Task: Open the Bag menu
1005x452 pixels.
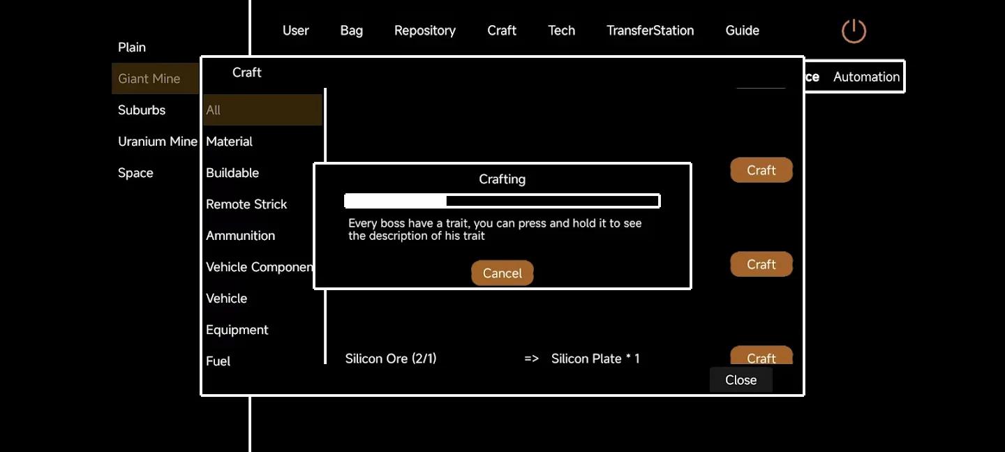Action: point(351,31)
